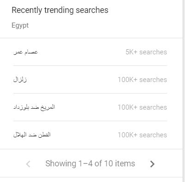Select the القطن ضد الهلال search row
This screenshot has height=182, width=185.
coord(90,135)
